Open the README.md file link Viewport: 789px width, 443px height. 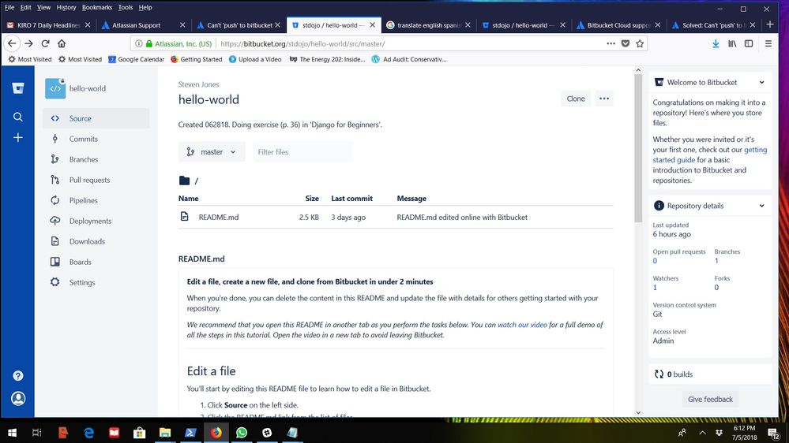pyautogui.click(x=219, y=217)
